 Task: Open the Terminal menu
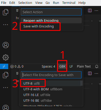(x=69, y=3)
